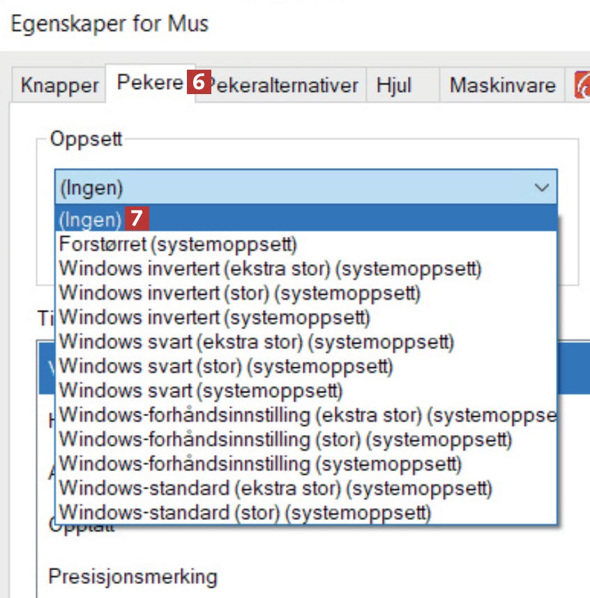Choose Windows-standard (stor) (systemoppsett)

pos(306,512)
